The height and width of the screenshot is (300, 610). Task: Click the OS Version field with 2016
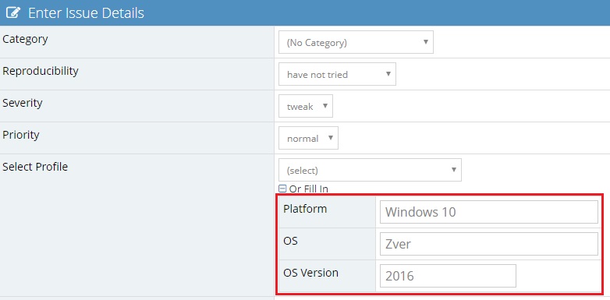coord(448,276)
